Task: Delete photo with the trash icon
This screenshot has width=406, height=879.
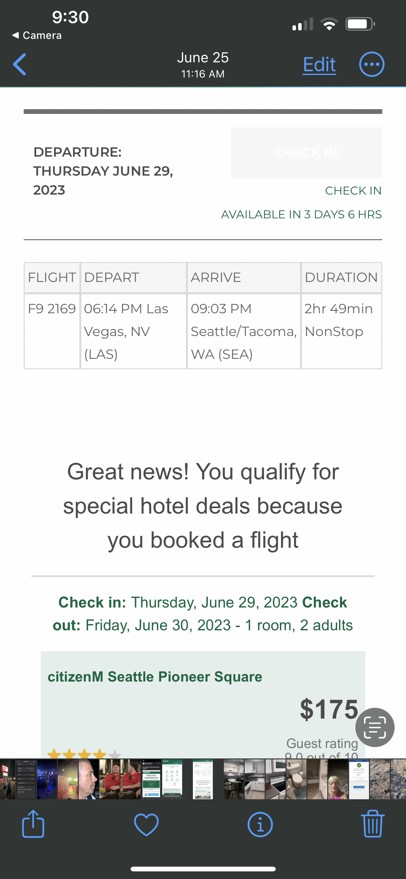Action: [x=372, y=824]
